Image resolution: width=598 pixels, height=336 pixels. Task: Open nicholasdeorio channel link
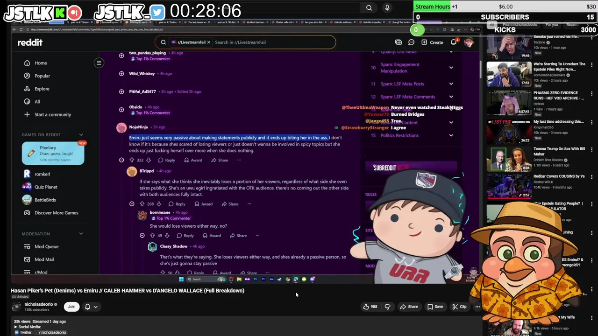(x=38, y=304)
